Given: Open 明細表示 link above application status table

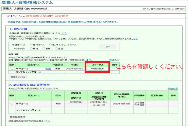Looking at the screenshot, I should pyautogui.click(x=114, y=60).
